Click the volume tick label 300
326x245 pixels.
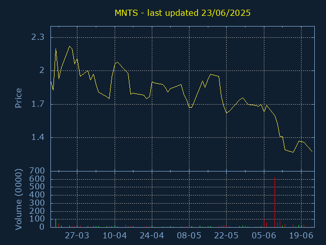click(x=37, y=203)
